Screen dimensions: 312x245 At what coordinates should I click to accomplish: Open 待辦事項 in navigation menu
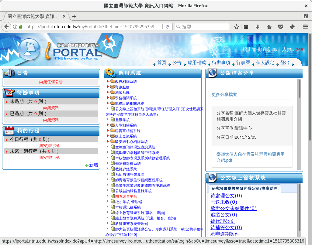click(221, 63)
